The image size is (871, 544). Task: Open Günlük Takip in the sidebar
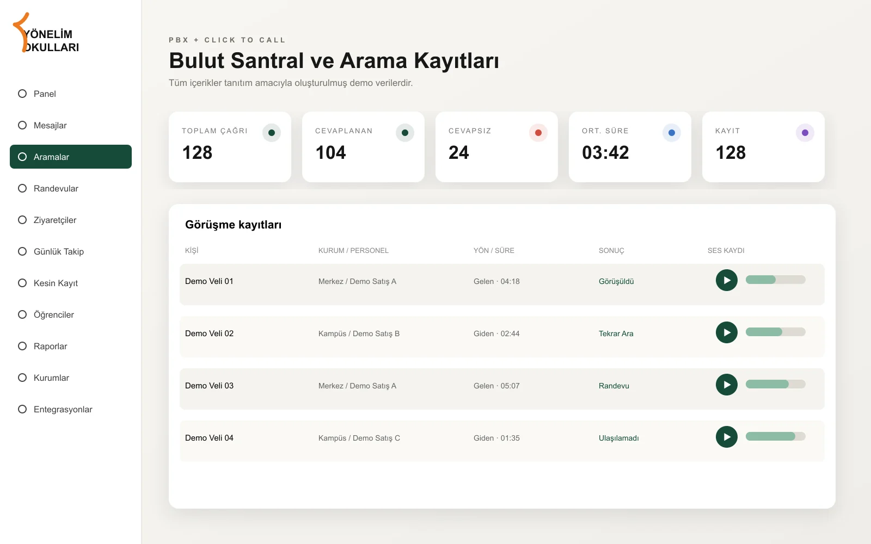coord(71,251)
